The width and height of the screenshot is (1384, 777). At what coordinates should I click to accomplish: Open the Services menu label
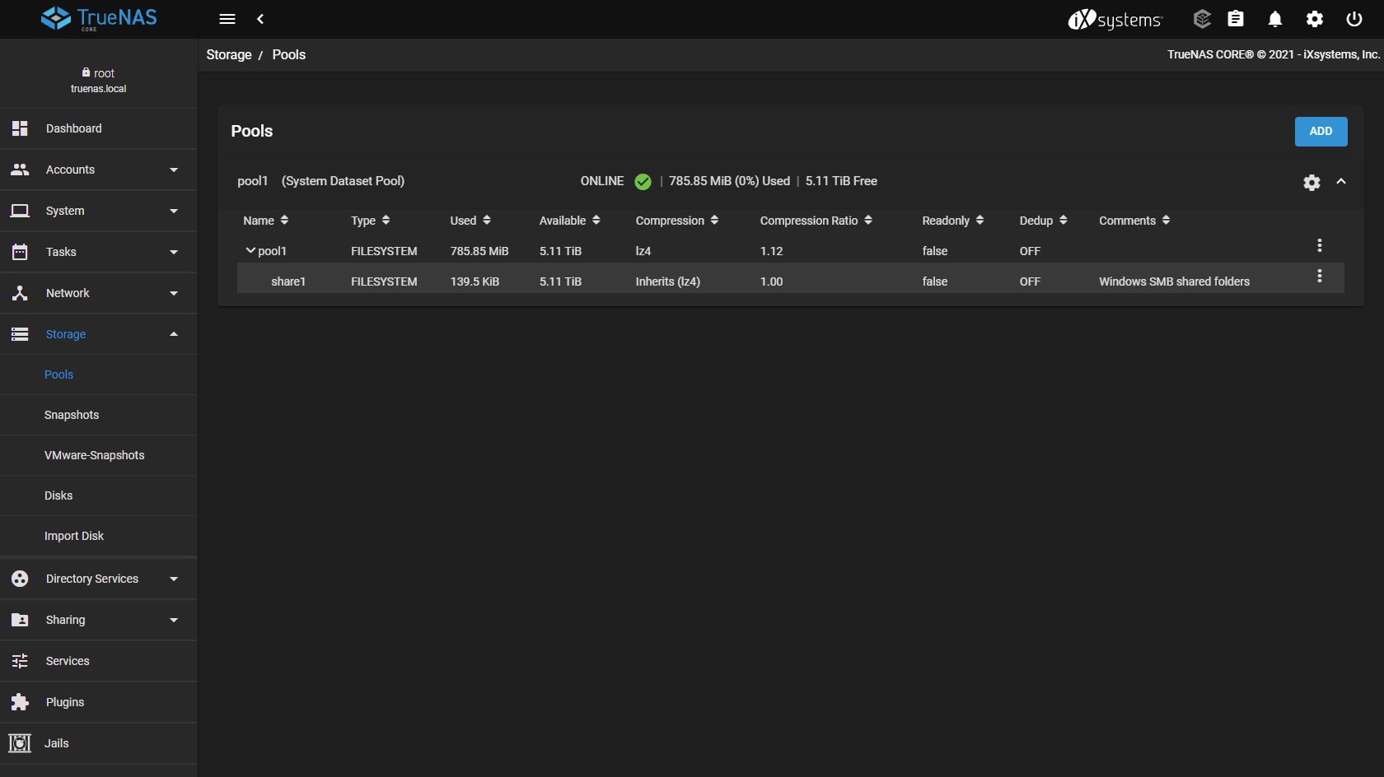click(x=68, y=661)
